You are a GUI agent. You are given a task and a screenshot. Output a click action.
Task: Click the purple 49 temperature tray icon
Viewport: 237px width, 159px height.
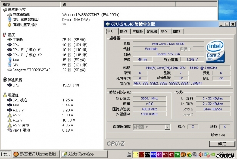159,155
